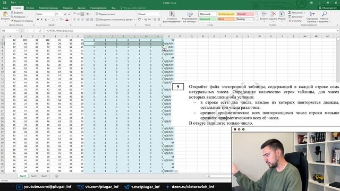Click the Очистить eraser icon
The width and height of the screenshot is (340, 191).
290,21
